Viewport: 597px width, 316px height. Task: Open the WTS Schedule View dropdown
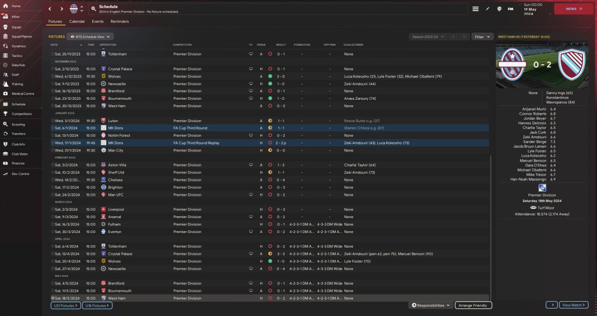pos(90,36)
